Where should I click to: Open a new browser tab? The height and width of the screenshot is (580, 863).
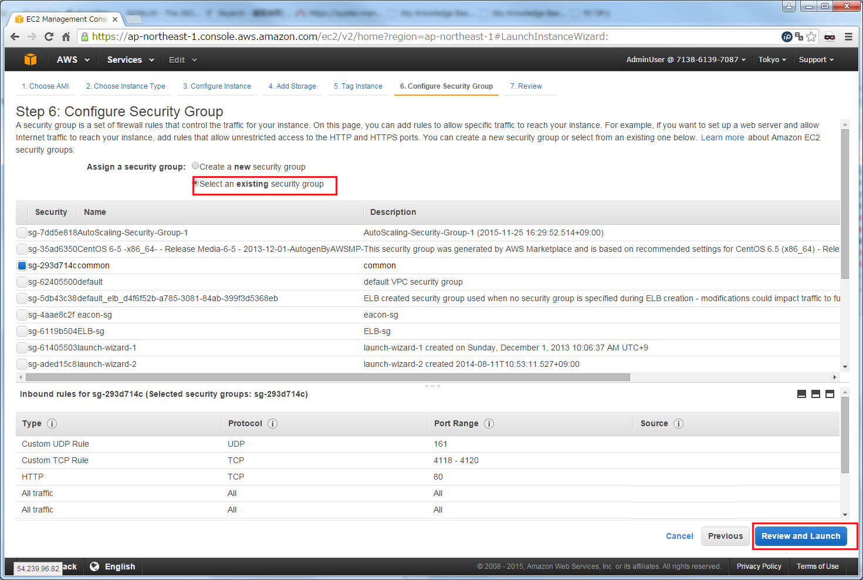click(134, 19)
